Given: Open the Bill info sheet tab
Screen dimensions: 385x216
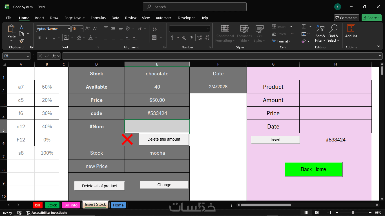Looking at the screenshot, I should [x=71, y=205].
